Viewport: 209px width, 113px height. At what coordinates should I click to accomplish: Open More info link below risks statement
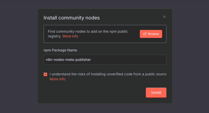[x=57, y=79]
